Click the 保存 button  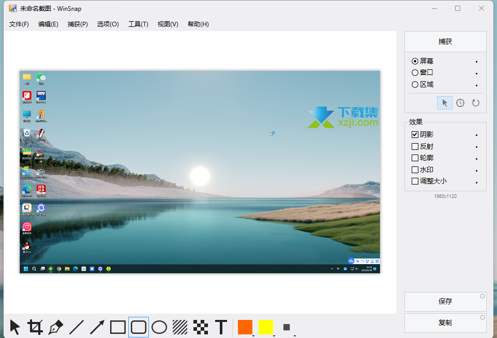coord(445,302)
